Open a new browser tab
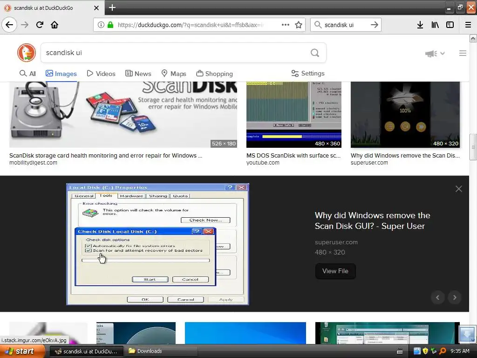The image size is (477, 358). coord(112,7)
